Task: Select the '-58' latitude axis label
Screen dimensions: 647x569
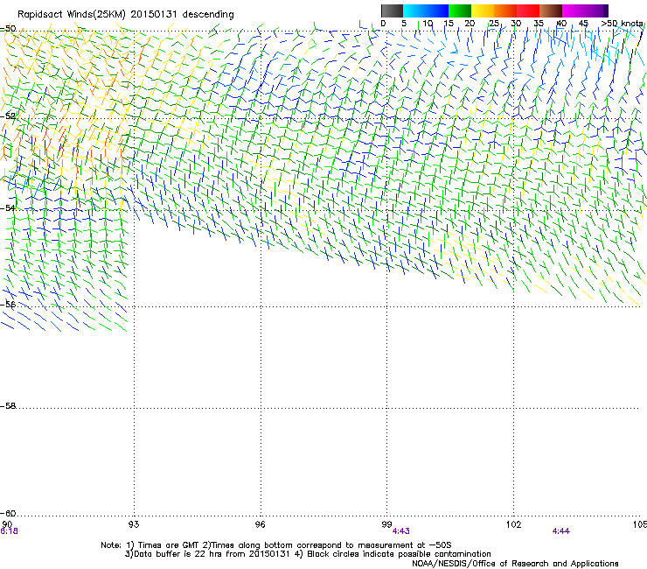Action: coord(8,406)
